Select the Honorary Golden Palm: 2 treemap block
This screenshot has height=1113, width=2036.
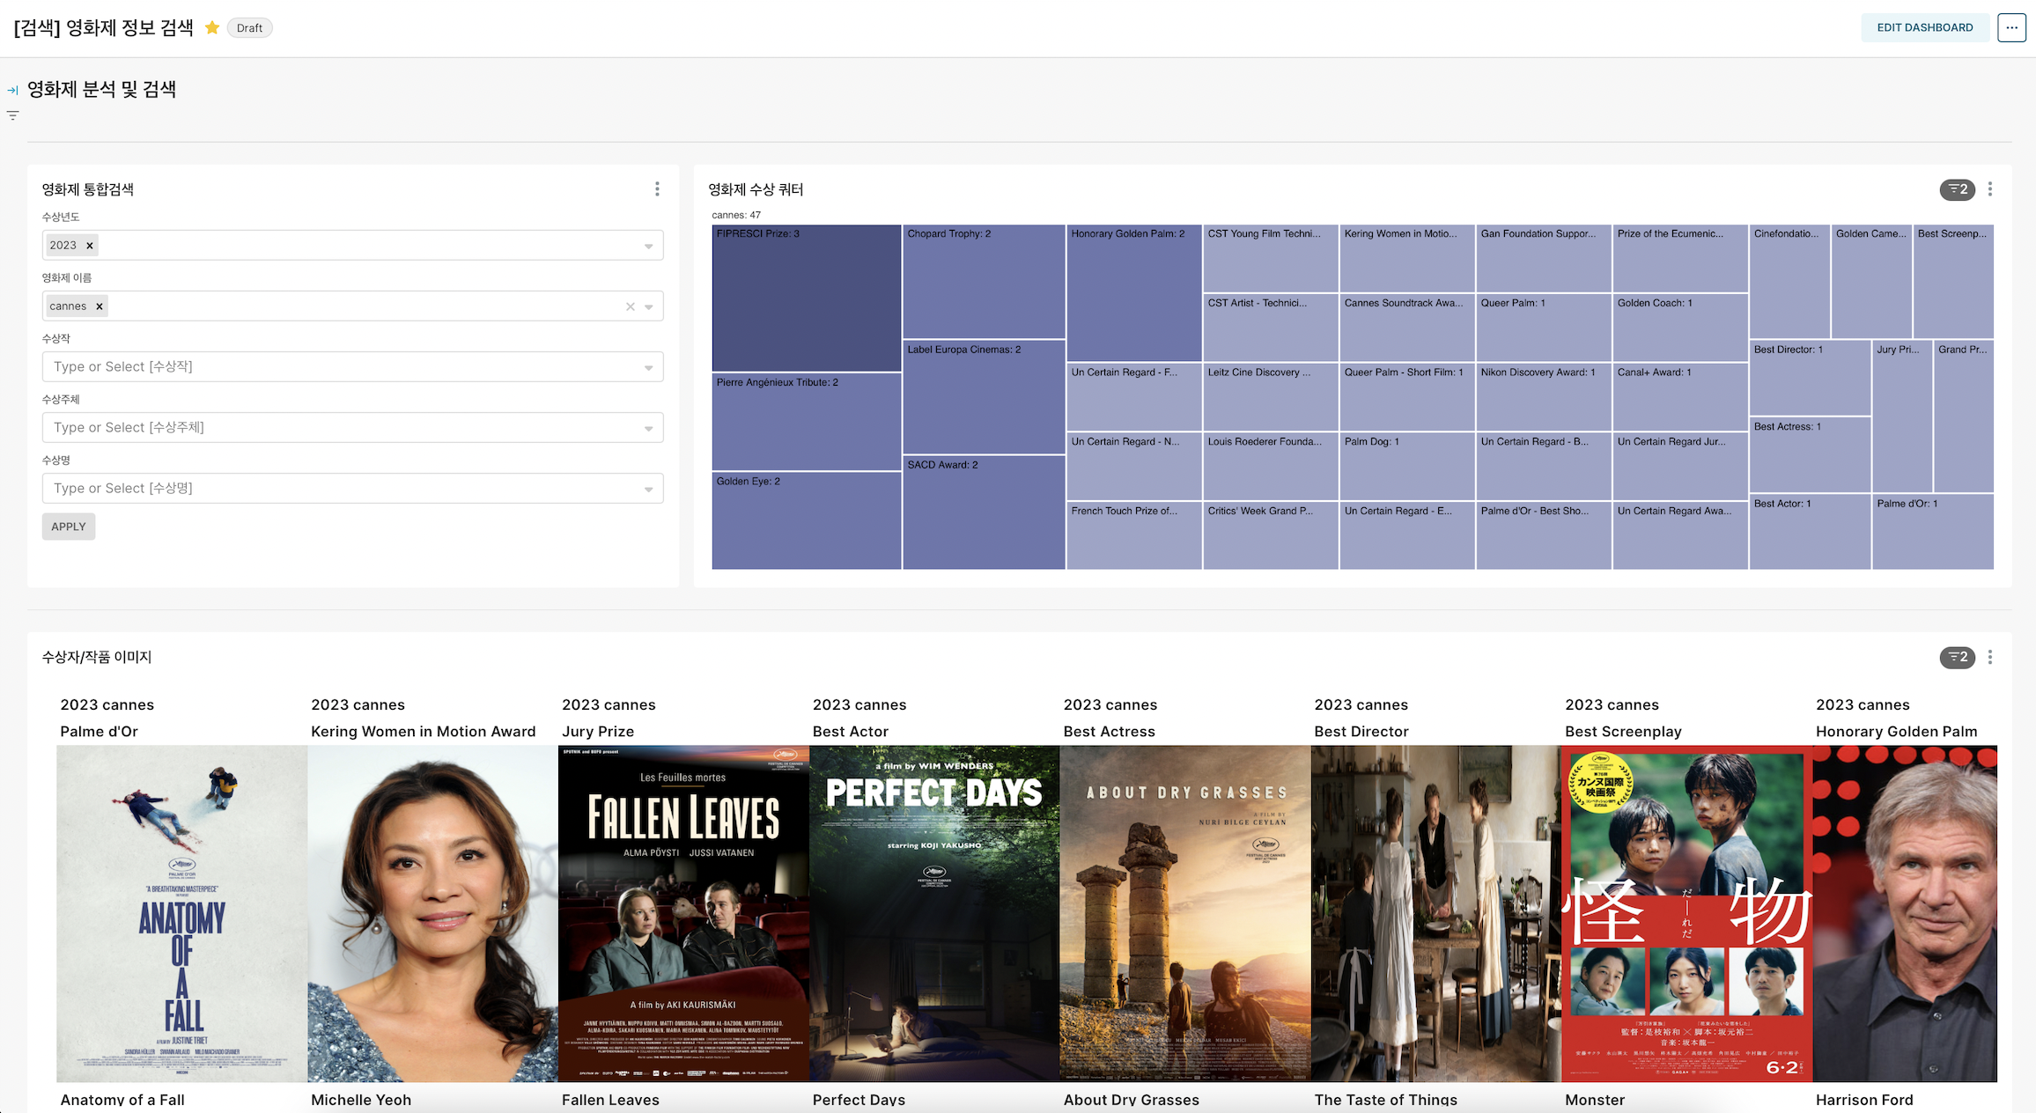[x=1134, y=292]
